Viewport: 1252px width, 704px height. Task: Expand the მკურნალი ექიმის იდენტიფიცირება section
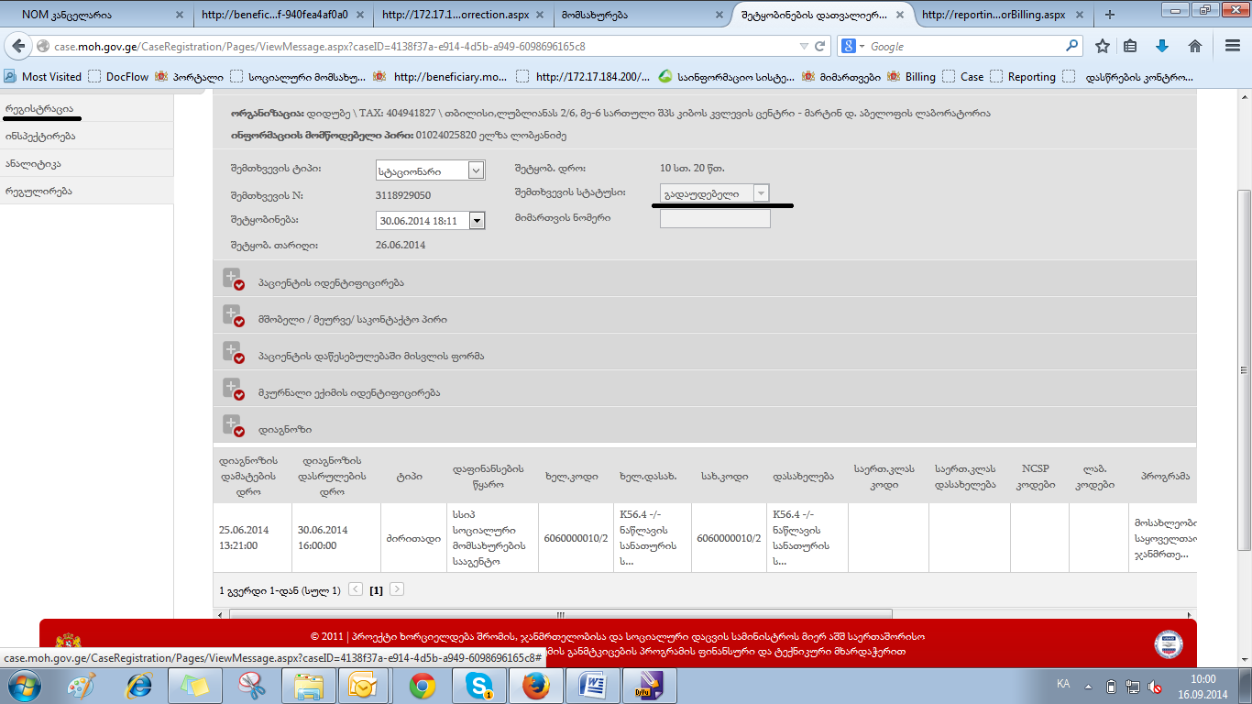232,389
